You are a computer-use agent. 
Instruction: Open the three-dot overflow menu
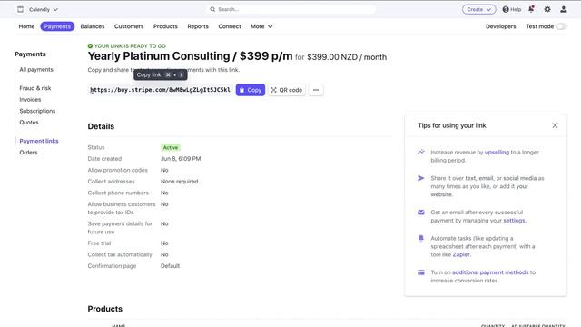pyautogui.click(x=316, y=90)
